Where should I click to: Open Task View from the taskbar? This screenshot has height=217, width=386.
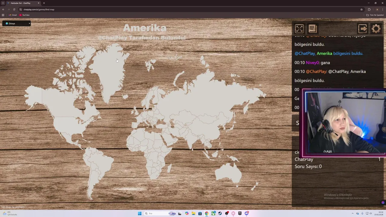[180, 213]
